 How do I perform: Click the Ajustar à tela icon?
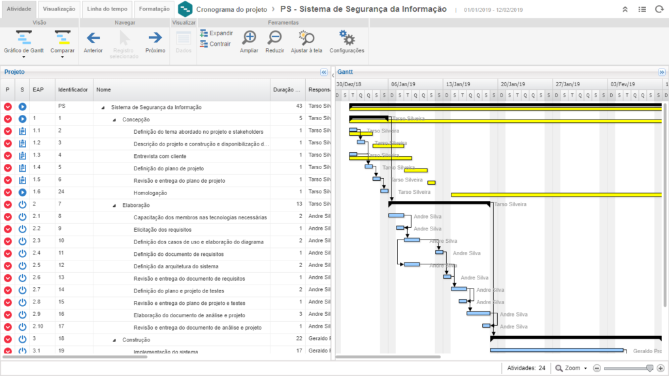306,38
